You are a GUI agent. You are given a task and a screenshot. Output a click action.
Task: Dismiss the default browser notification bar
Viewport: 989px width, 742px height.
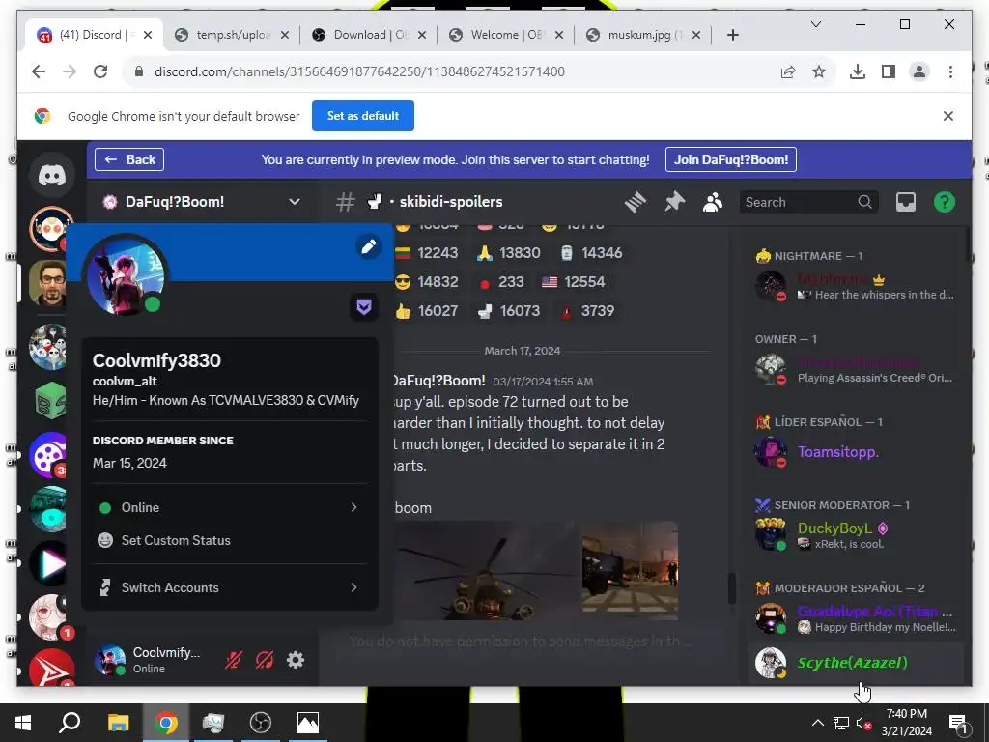[948, 116]
